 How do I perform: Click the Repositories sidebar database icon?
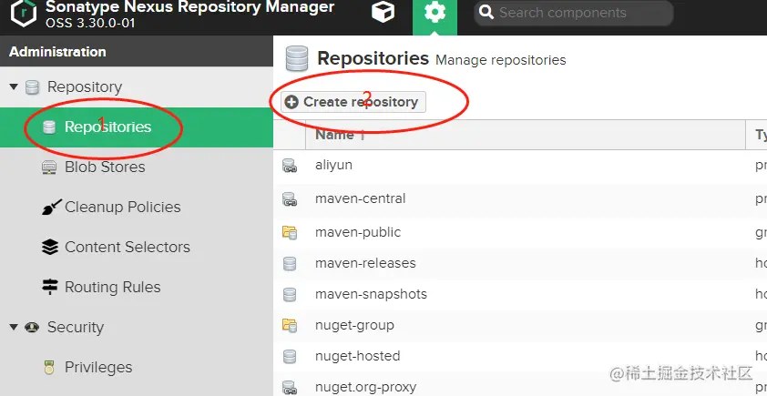click(x=49, y=127)
